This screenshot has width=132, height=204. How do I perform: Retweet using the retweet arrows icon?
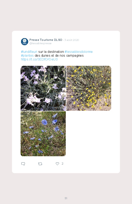pyautogui.click(x=40, y=164)
